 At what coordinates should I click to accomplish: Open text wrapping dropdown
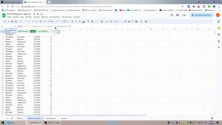coord(112,22)
